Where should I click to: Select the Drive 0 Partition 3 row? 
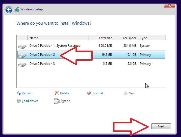point(91,64)
